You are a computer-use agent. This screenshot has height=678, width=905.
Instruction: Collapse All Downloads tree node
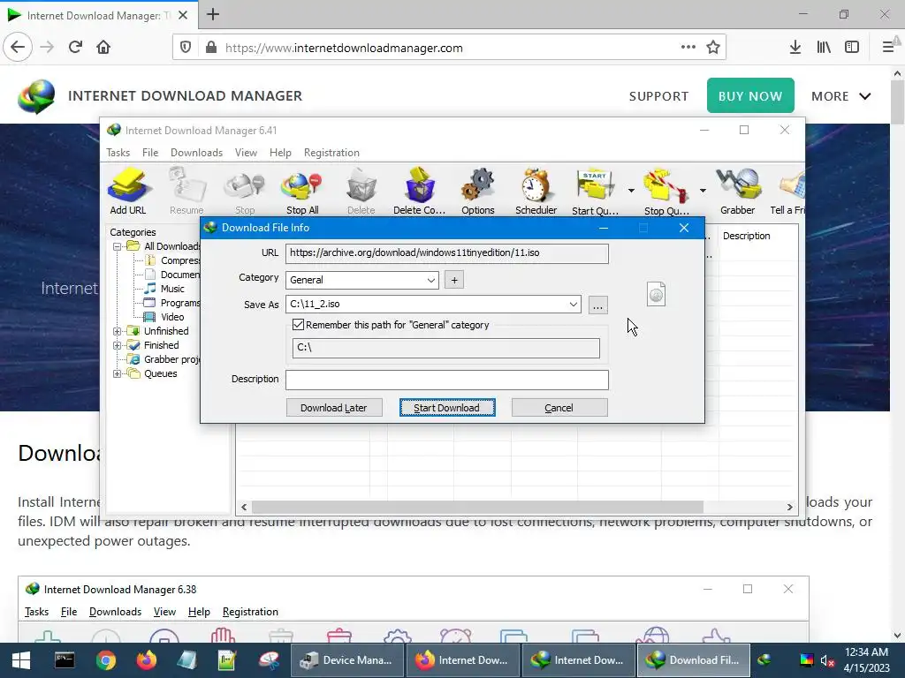coord(118,246)
